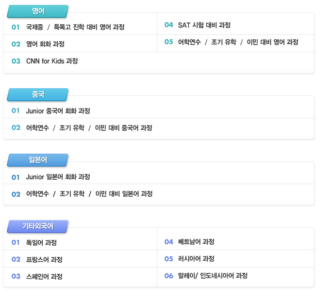Open 말레이/ 인도네시아어 과정
This screenshot has width=330, height=298.
(213, 276)
